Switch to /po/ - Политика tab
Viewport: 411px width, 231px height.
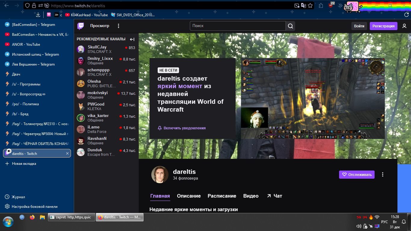coord(37,104)
